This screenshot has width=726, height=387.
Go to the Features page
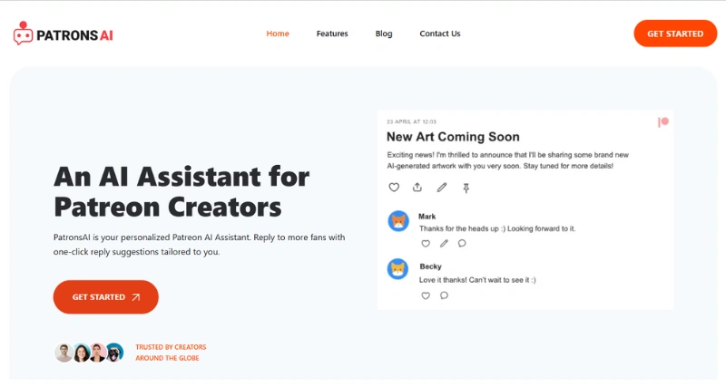pos(332,34)
